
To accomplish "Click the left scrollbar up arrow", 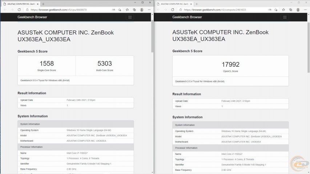I will tap(152, 14).
